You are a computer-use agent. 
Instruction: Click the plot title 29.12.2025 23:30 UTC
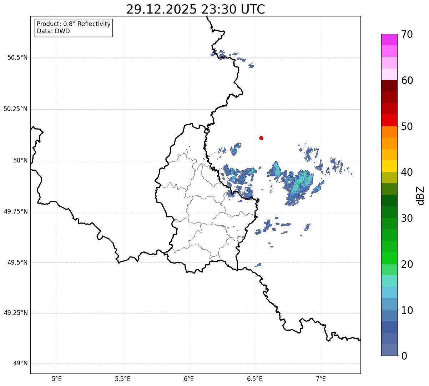[196, 9]
